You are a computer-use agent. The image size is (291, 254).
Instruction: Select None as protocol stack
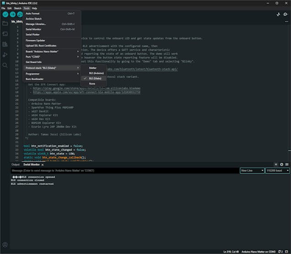click(x=94, y=84)
